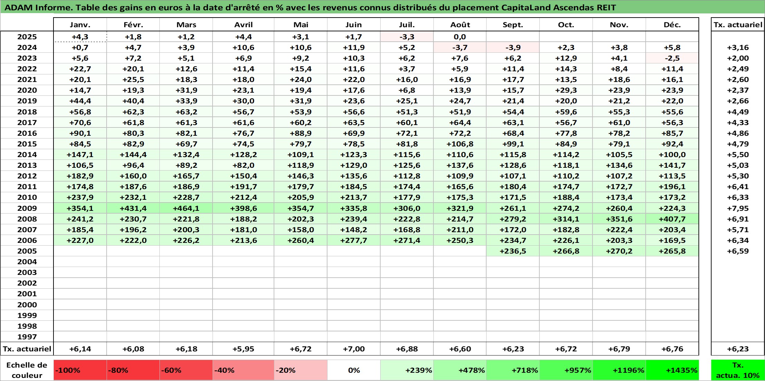This screenshot has height=381, width=765.
Task: Click the Juin column header
Action: (x=354, y=25)
